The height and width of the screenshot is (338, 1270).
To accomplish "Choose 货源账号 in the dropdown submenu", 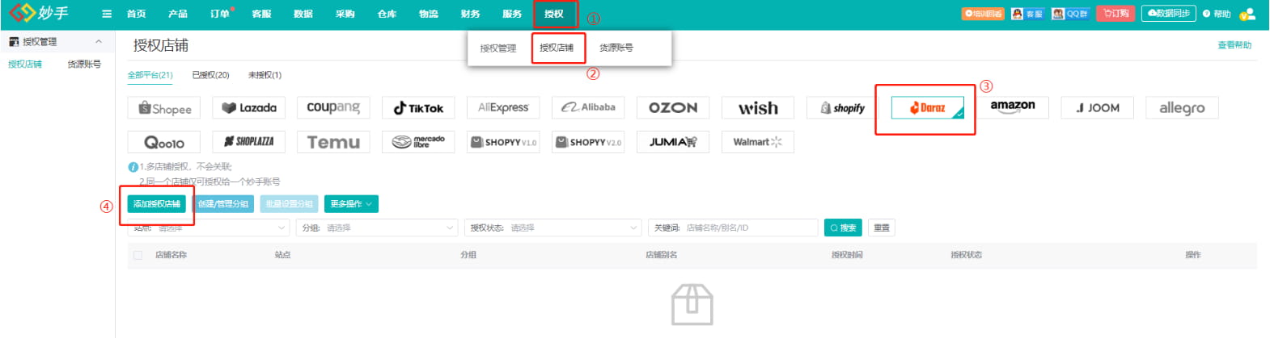I will pyautogui.click(x=616, y=48).
